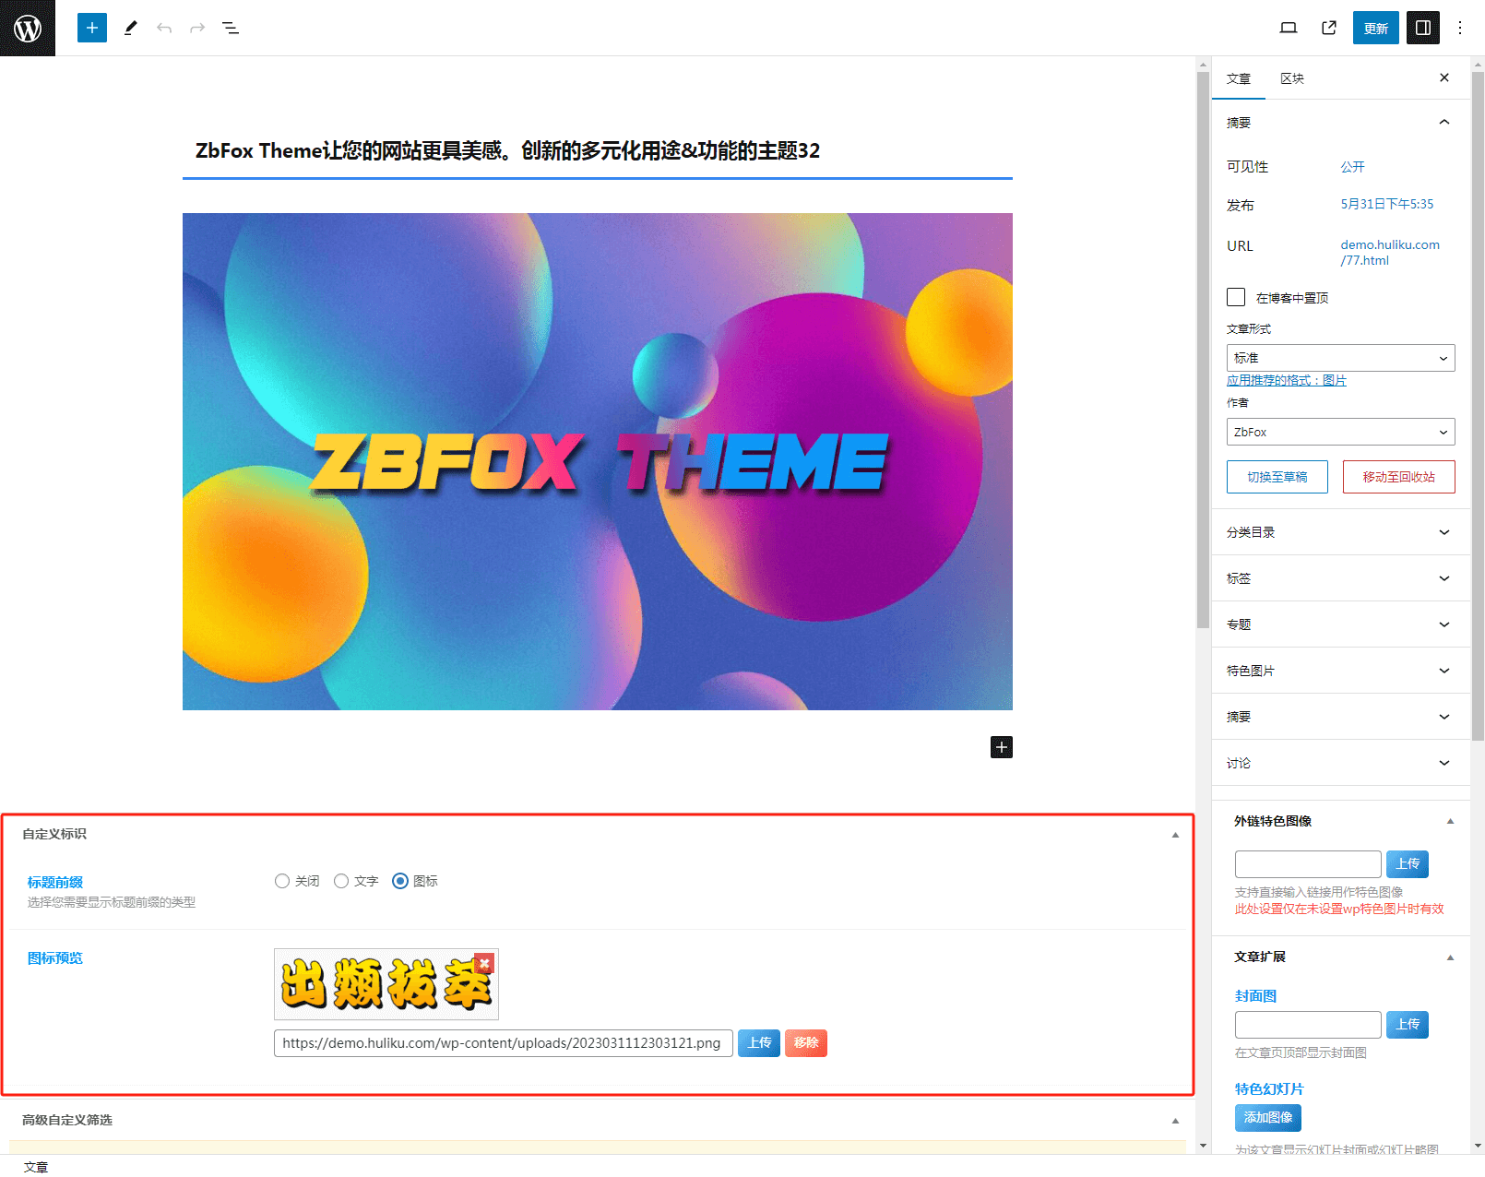Click the WordPress logo icon
This screenshot has width=1485, height=1177.
click(27, 28)
